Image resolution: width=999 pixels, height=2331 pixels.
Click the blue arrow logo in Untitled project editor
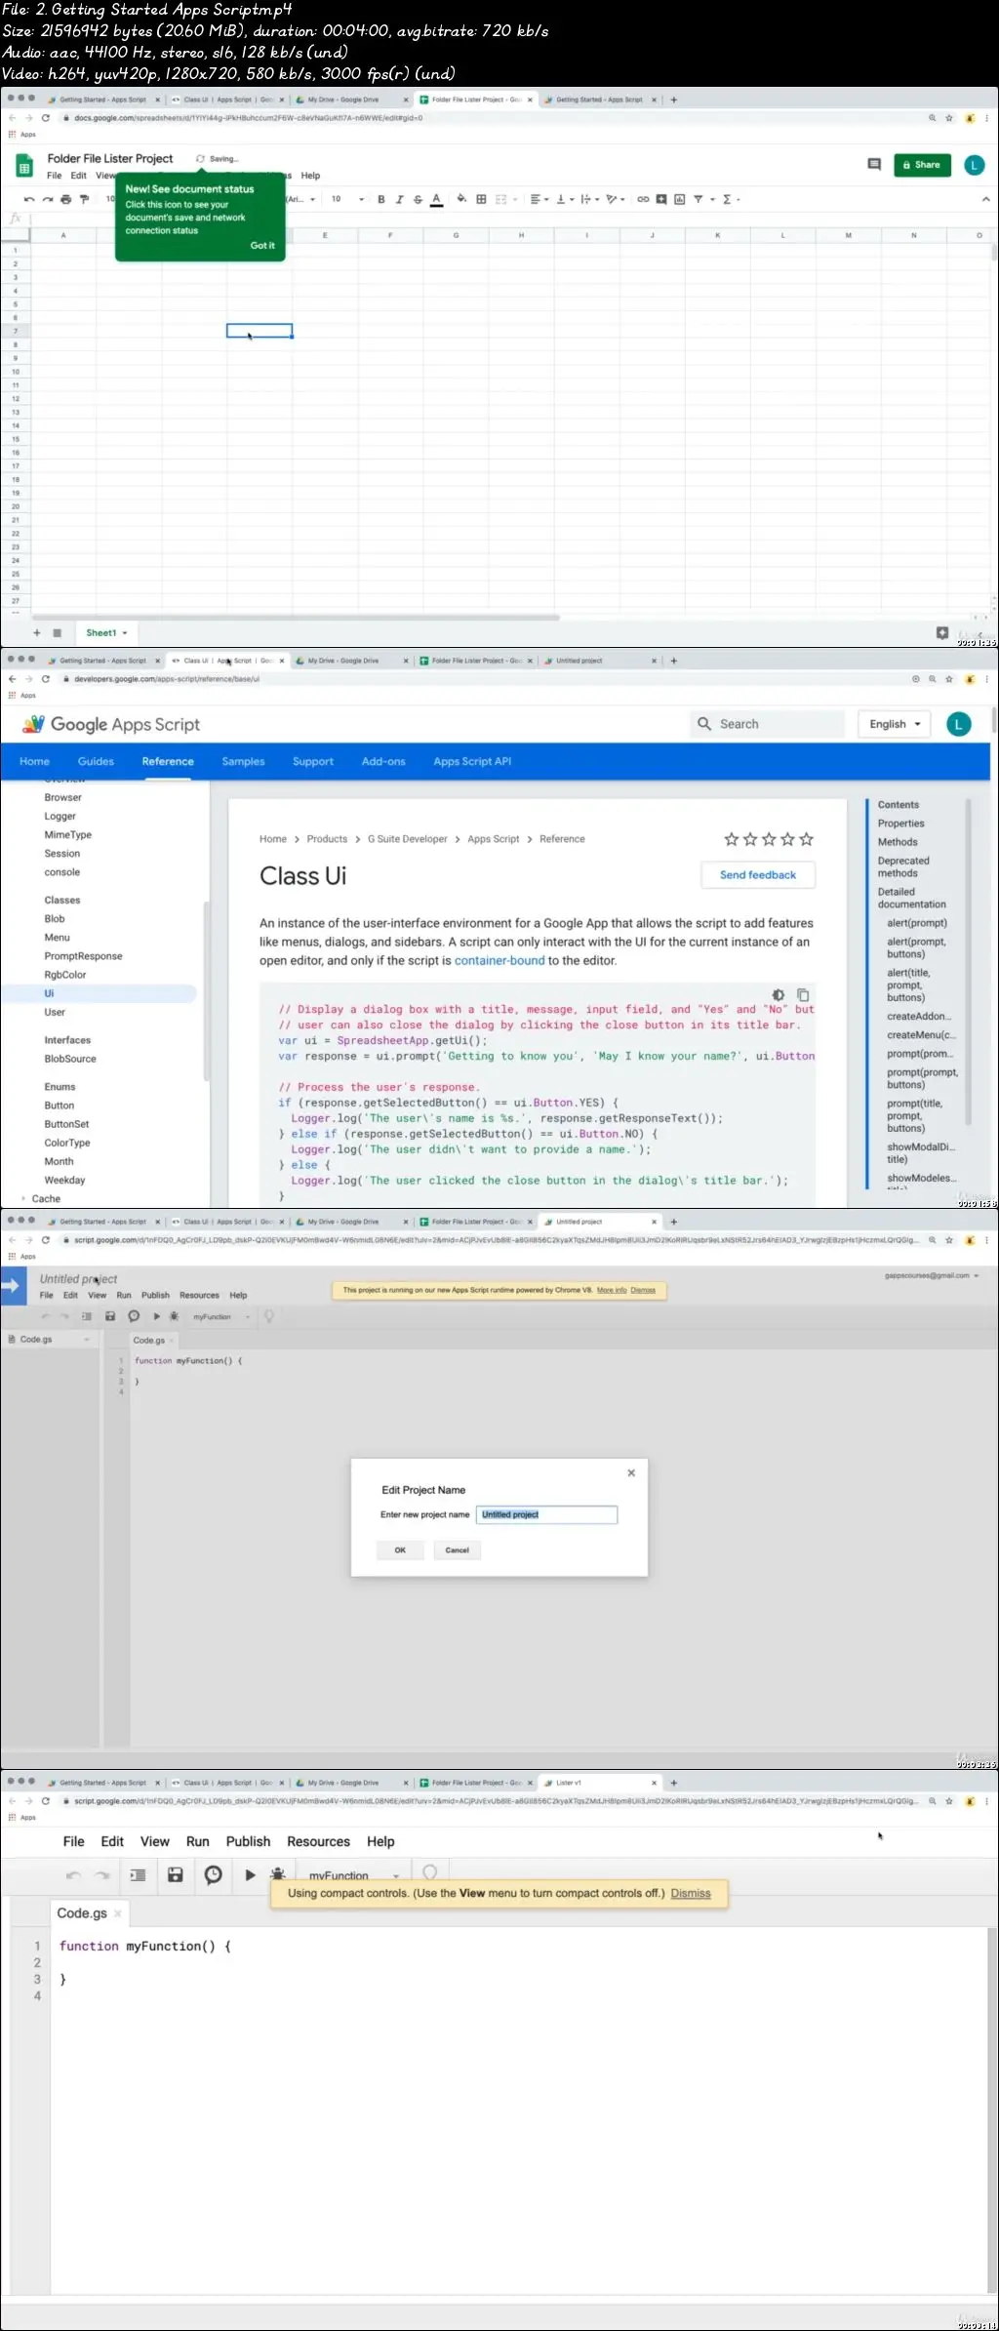(13, 1286)
